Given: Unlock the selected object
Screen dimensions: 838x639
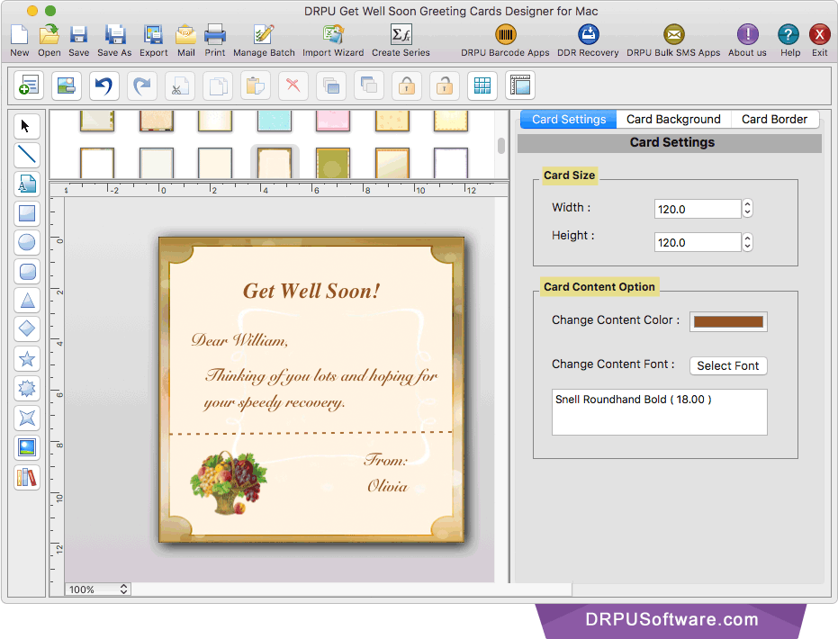Looking at the screenshot, I should pyautogui.click(x=445, y=85).
